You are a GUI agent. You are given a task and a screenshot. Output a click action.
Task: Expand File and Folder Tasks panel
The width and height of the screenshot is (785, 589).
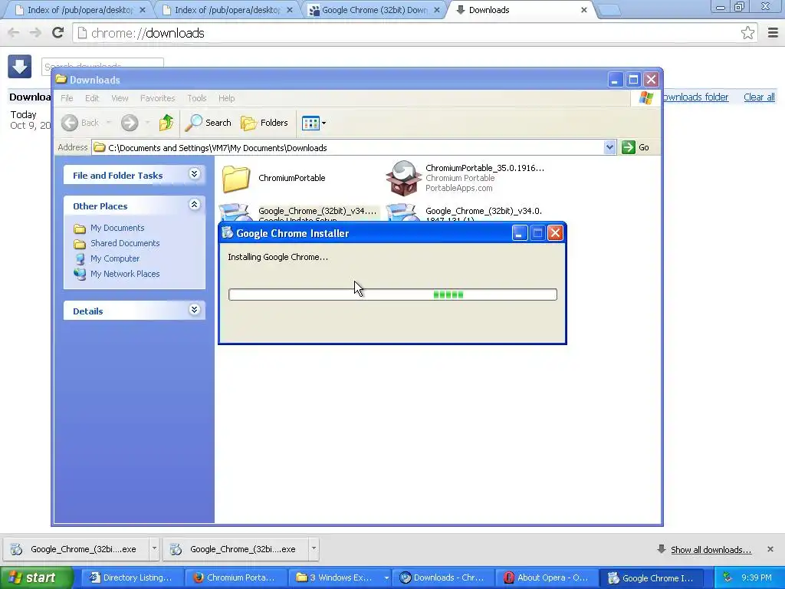[194, 174]
